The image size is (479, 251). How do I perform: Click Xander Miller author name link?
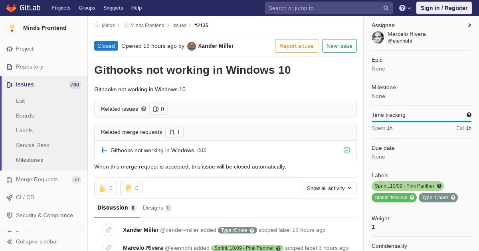[216, 46]
